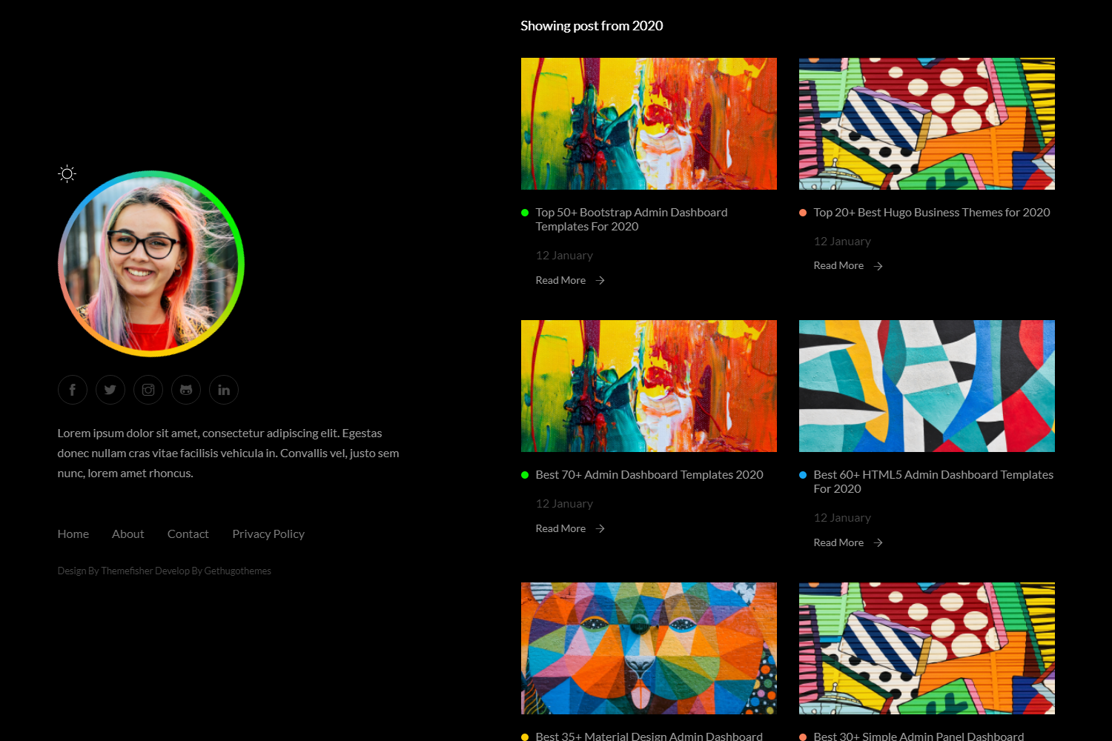Open the Facebook social icon
The height and width of the screenshot is (741, 1112).
73,390
